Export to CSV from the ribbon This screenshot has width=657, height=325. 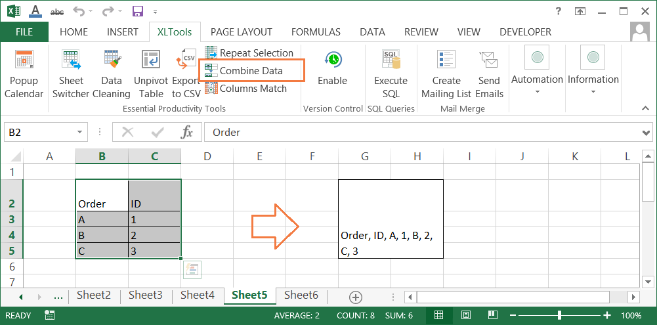coord(186,74)
